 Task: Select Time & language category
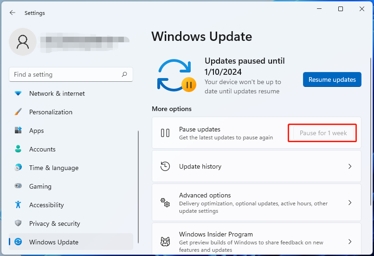click(71, 168)
